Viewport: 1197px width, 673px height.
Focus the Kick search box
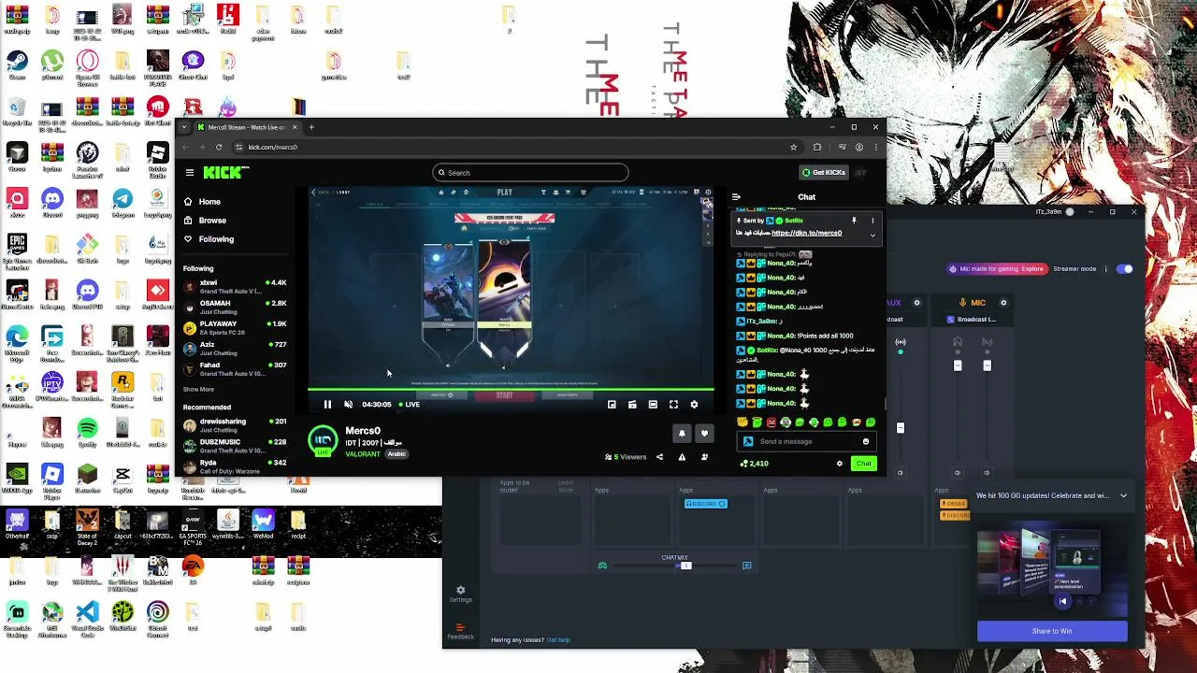pos(530,172)
